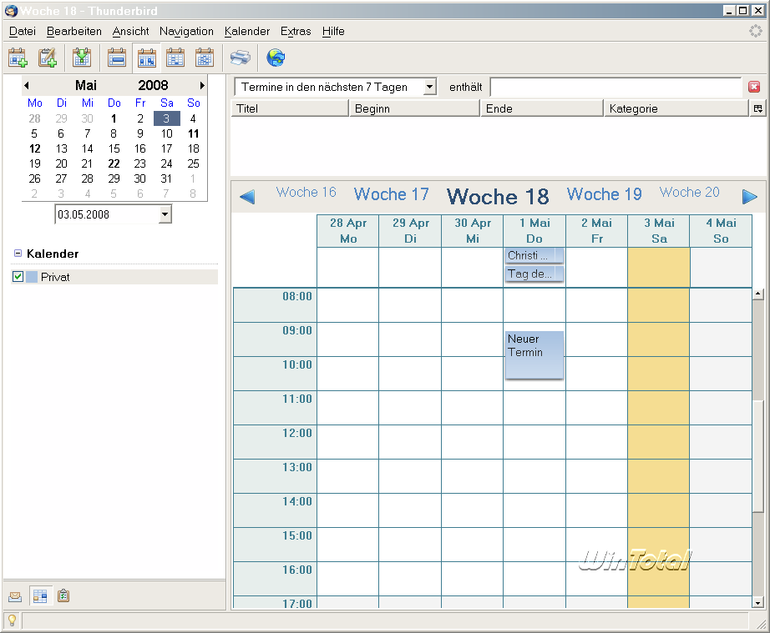This screenshot has height=633, width=770.
Task: Select day 31 in mini calendar
Action: click(166, 178)
